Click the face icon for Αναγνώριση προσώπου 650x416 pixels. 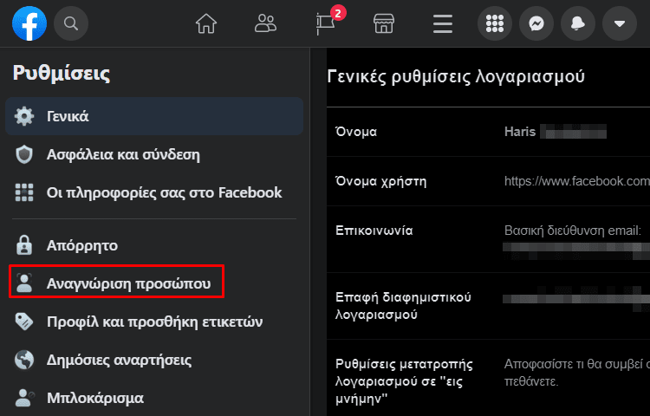pos(24,283)
